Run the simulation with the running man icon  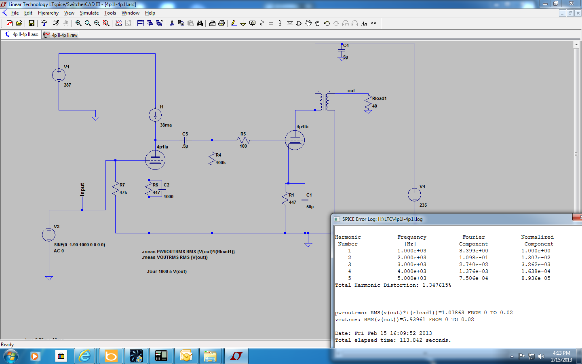click(x=57, y=23)
